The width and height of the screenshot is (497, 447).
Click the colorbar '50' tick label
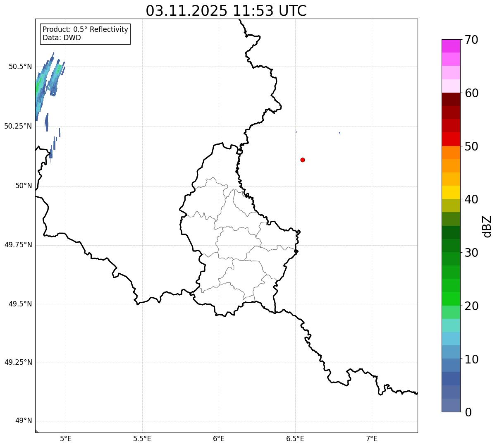[471, 146]
